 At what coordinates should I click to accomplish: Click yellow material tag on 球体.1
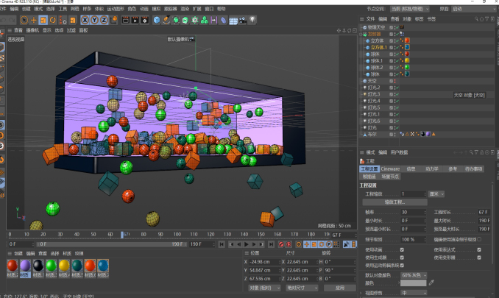point(407,60)
